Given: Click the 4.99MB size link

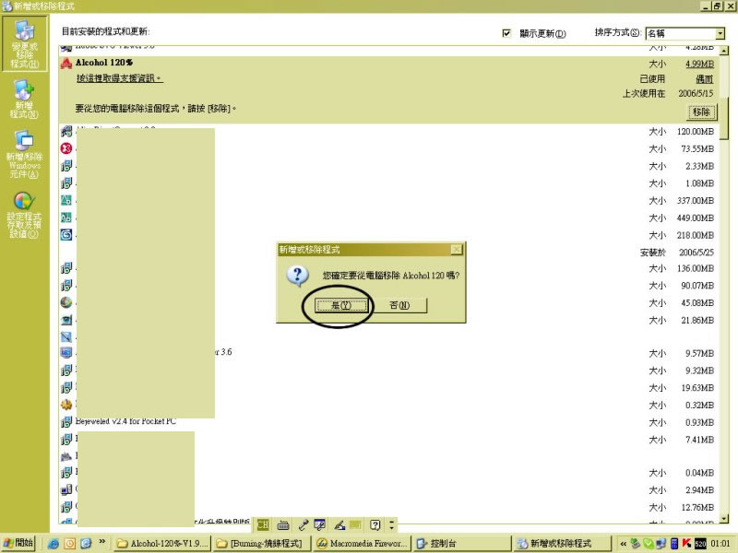Looking at the screenshot, I should click(699, 64).
